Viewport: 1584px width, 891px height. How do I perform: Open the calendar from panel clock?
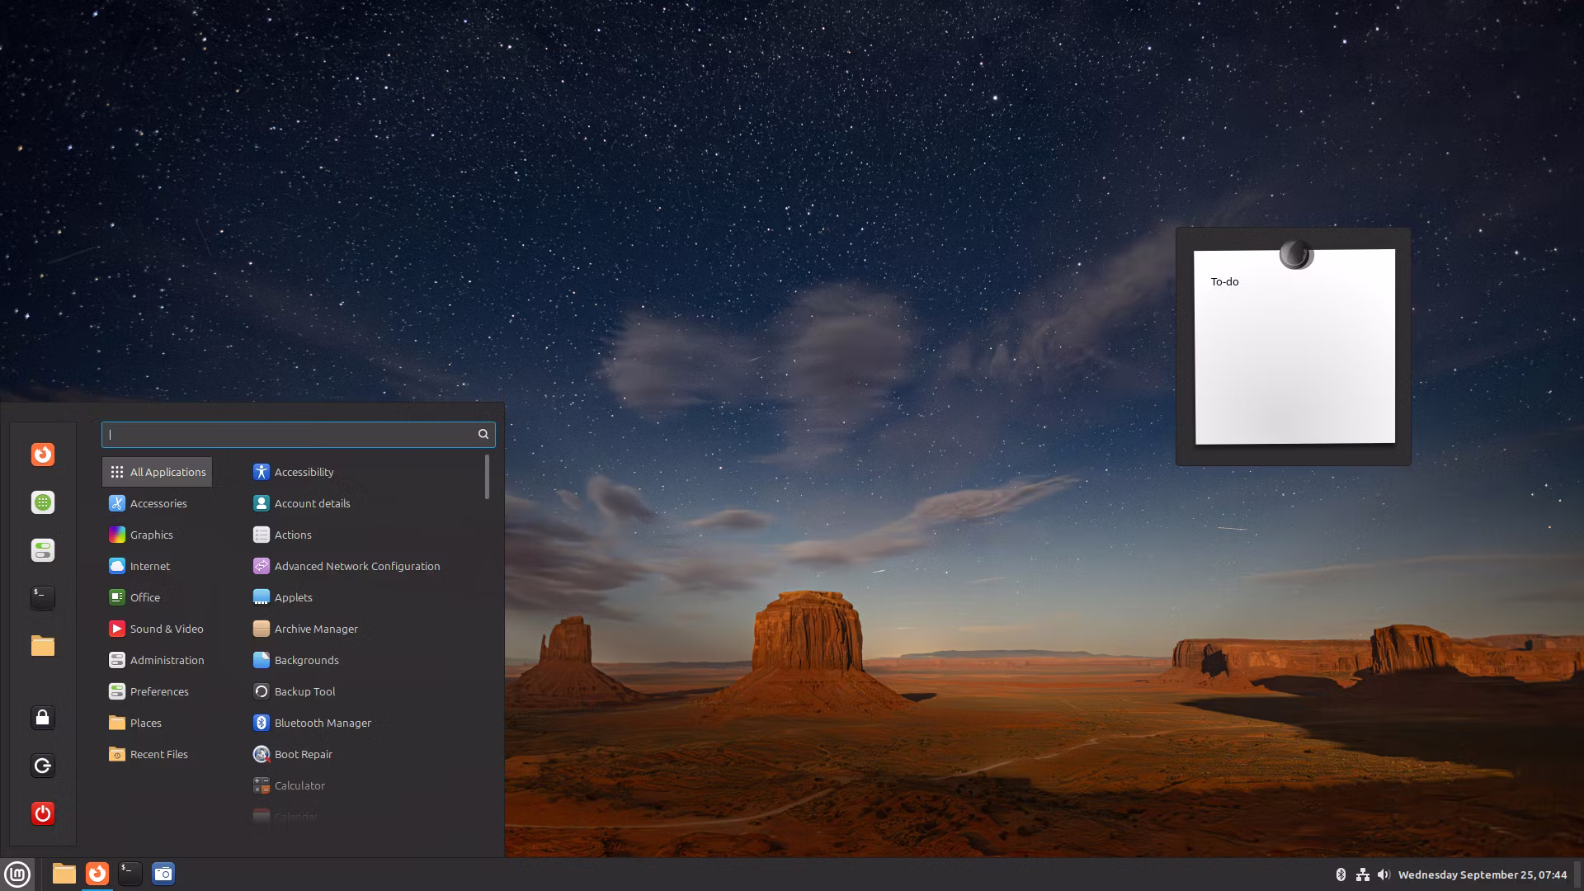[1482, 874]
